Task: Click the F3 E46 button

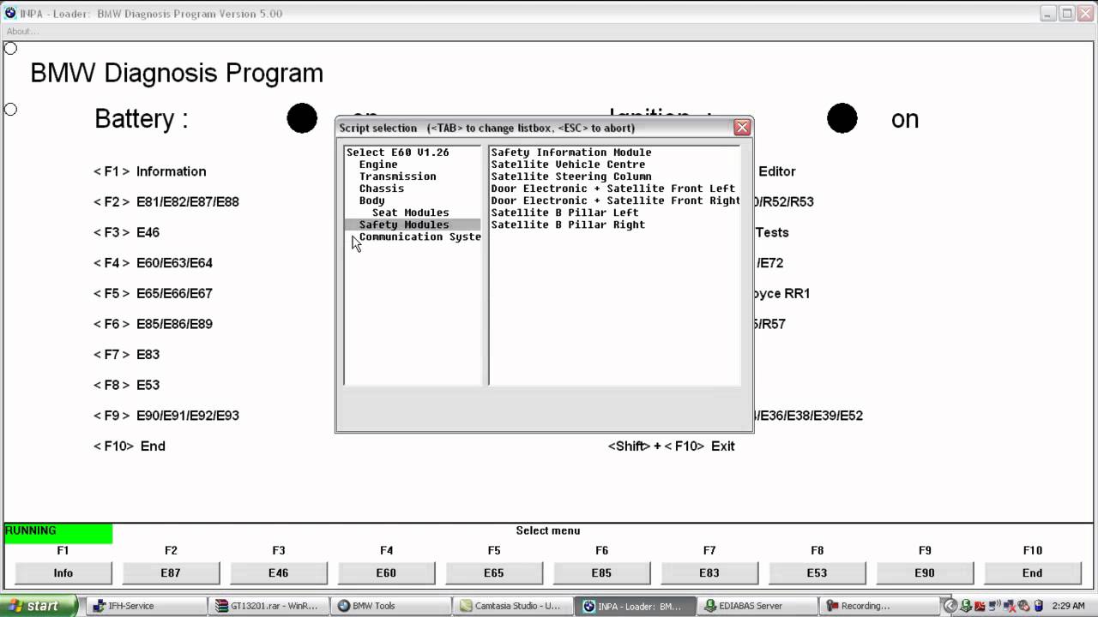Action: [279, 572]
